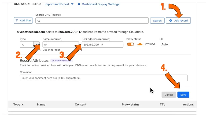Click the Name (required) input field

(60, 44)
